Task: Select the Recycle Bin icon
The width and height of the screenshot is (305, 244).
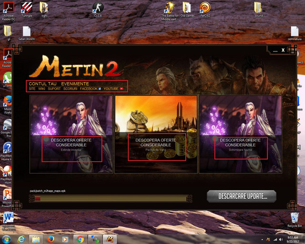Action: click(x=295, y=220)
